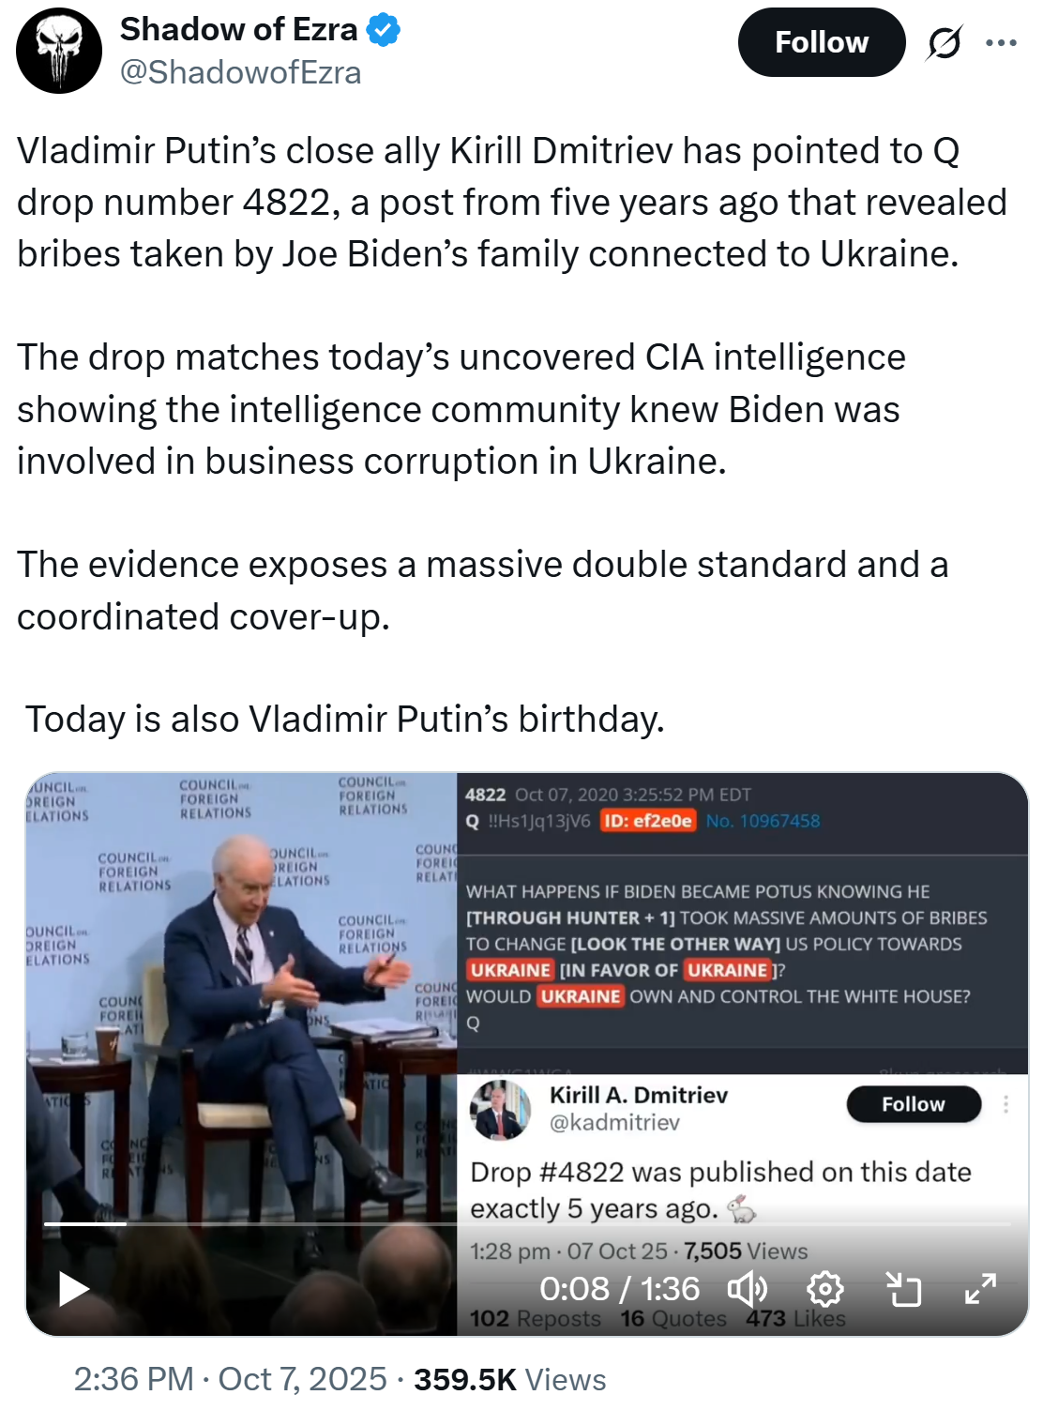Activate picture-in-picture on the video
The image size is (1058, 1410).
(906, 1290)
